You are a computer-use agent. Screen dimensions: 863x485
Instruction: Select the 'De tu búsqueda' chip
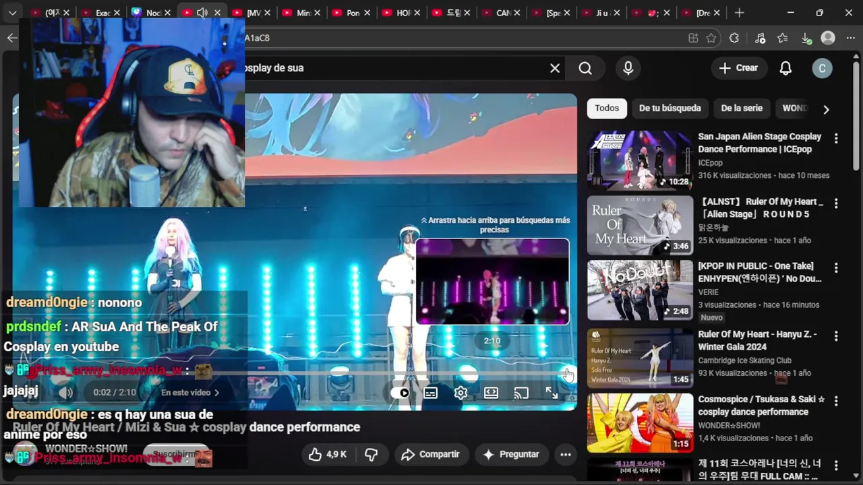(669, 108)
